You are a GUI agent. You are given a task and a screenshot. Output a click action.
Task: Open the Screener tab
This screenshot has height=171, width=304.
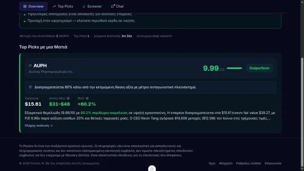92,6
